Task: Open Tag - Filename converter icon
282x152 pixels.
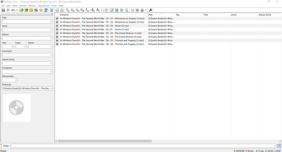Action: 67,10
